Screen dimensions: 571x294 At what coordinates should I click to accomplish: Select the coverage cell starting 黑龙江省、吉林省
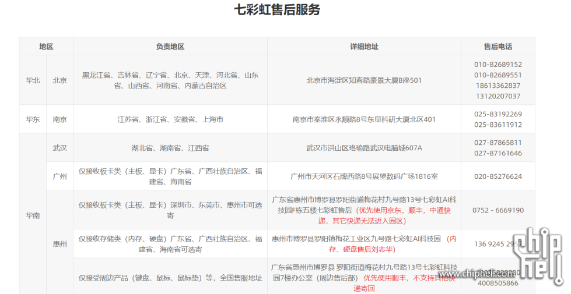pyautogui.click(x=170, y=80)
